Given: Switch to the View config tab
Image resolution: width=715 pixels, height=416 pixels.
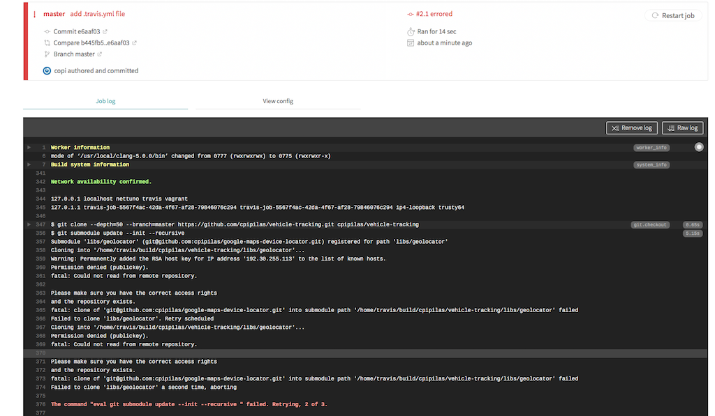Looking at the screenshot, I should pyautogui.click(x=277, y=101).
